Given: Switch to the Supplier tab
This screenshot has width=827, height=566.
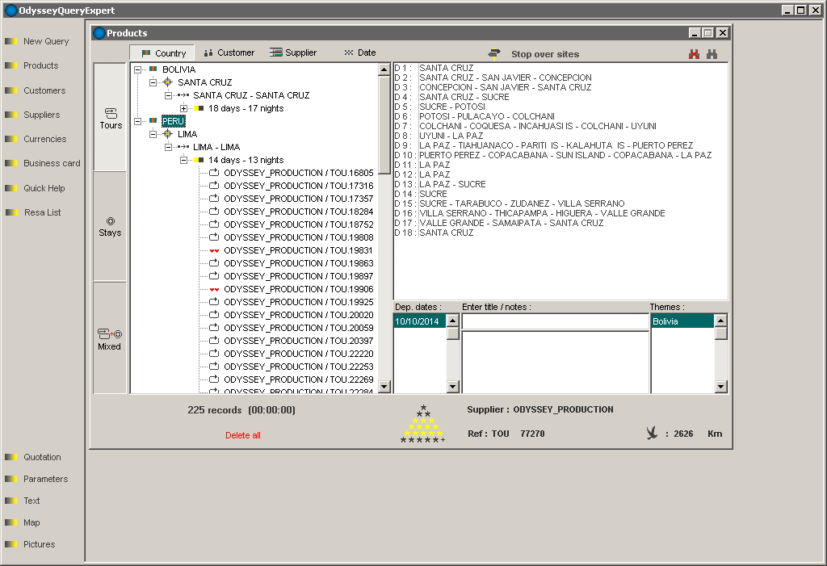Looking at the screenshot, I should pyautogui.click(x=293, y=52).
